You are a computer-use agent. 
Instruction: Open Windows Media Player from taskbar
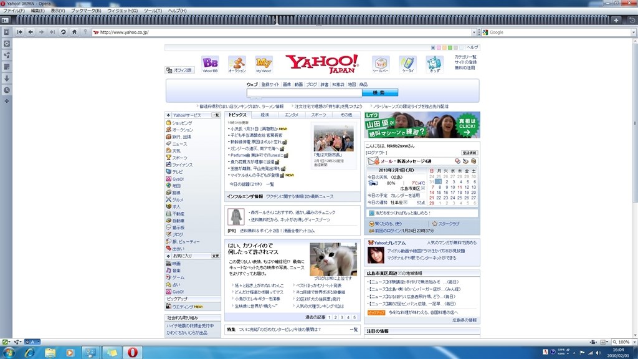click(70, 352)
